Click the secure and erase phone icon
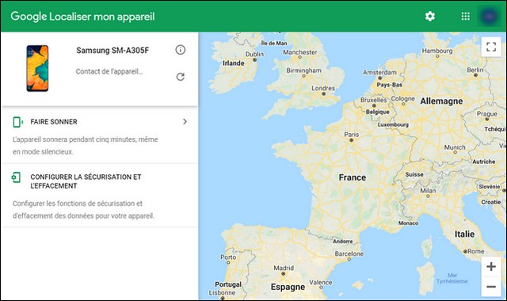This screenshot has width=507, height=301. click(x=16, y=177)
